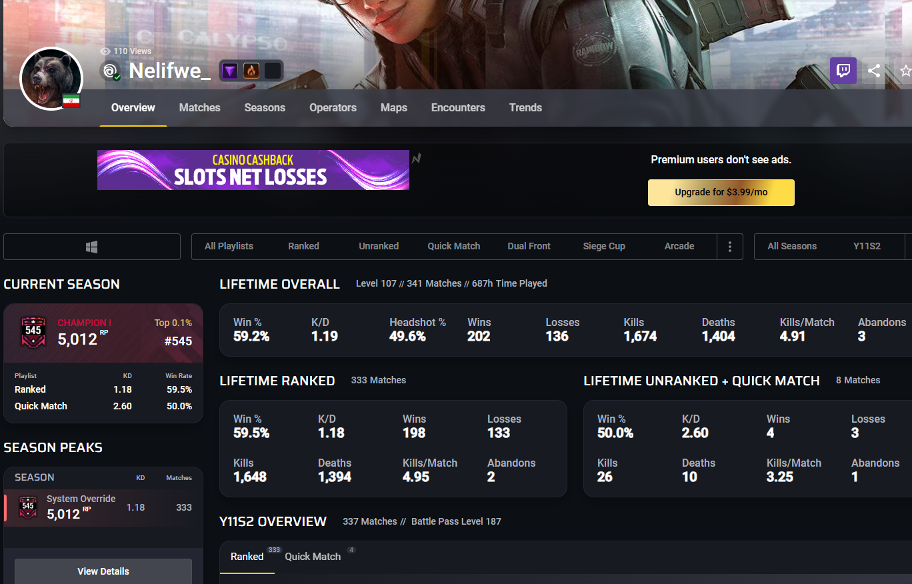The width and height of the screenshot is (912, 584).
Task: Click the 59.2% Win % in Lifetime Overall
Action: coord(251,337)
